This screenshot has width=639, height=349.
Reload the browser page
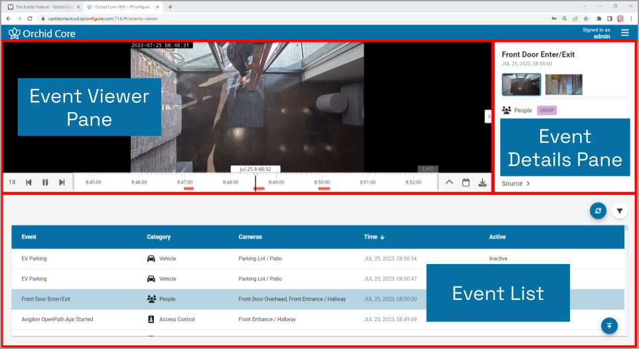(x=30, y=19)
